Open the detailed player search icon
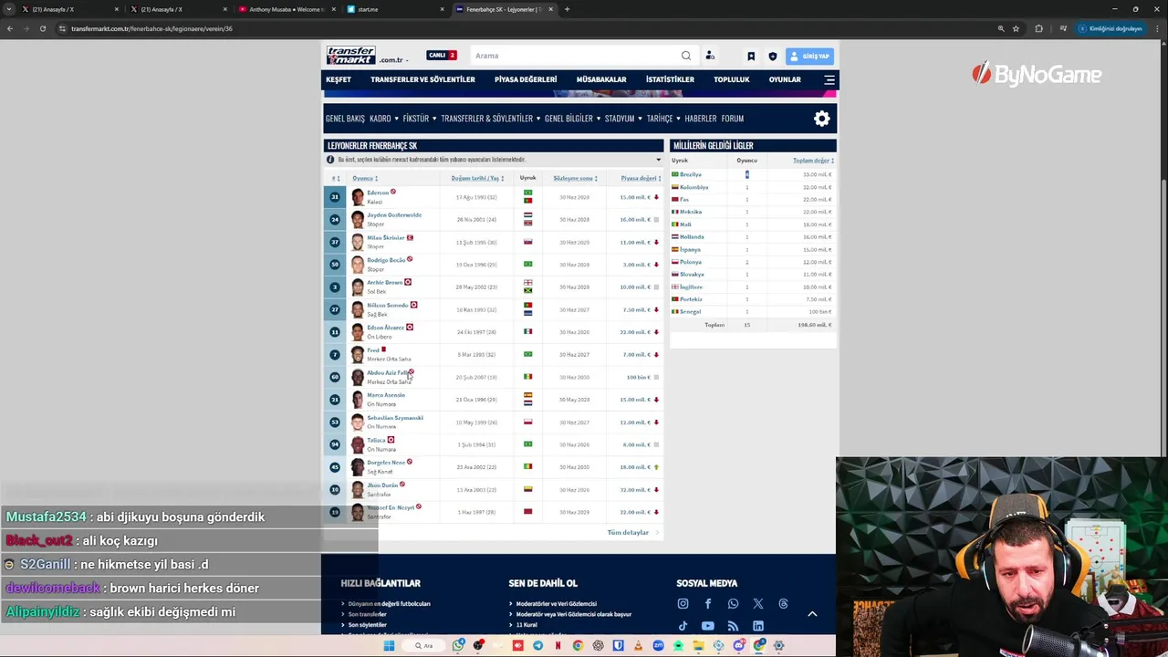1168x657 pixels. [710, 56]
